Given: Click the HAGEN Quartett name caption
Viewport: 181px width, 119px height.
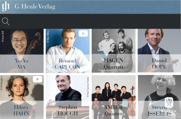Looking at the screenshot, I should coord(114,64).
